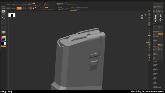Open the current brush thumbnail picker
The image size is (165, 93).
[x=3, y=12]
